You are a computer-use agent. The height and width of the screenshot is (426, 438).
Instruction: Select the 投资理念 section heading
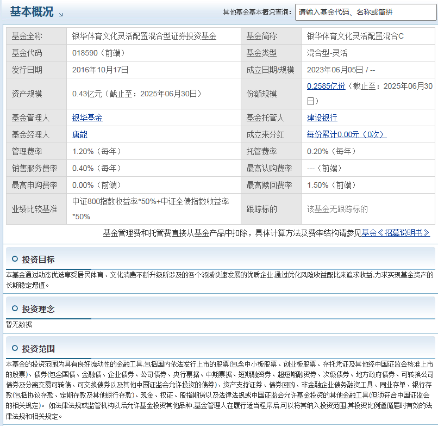click(38, 309)
